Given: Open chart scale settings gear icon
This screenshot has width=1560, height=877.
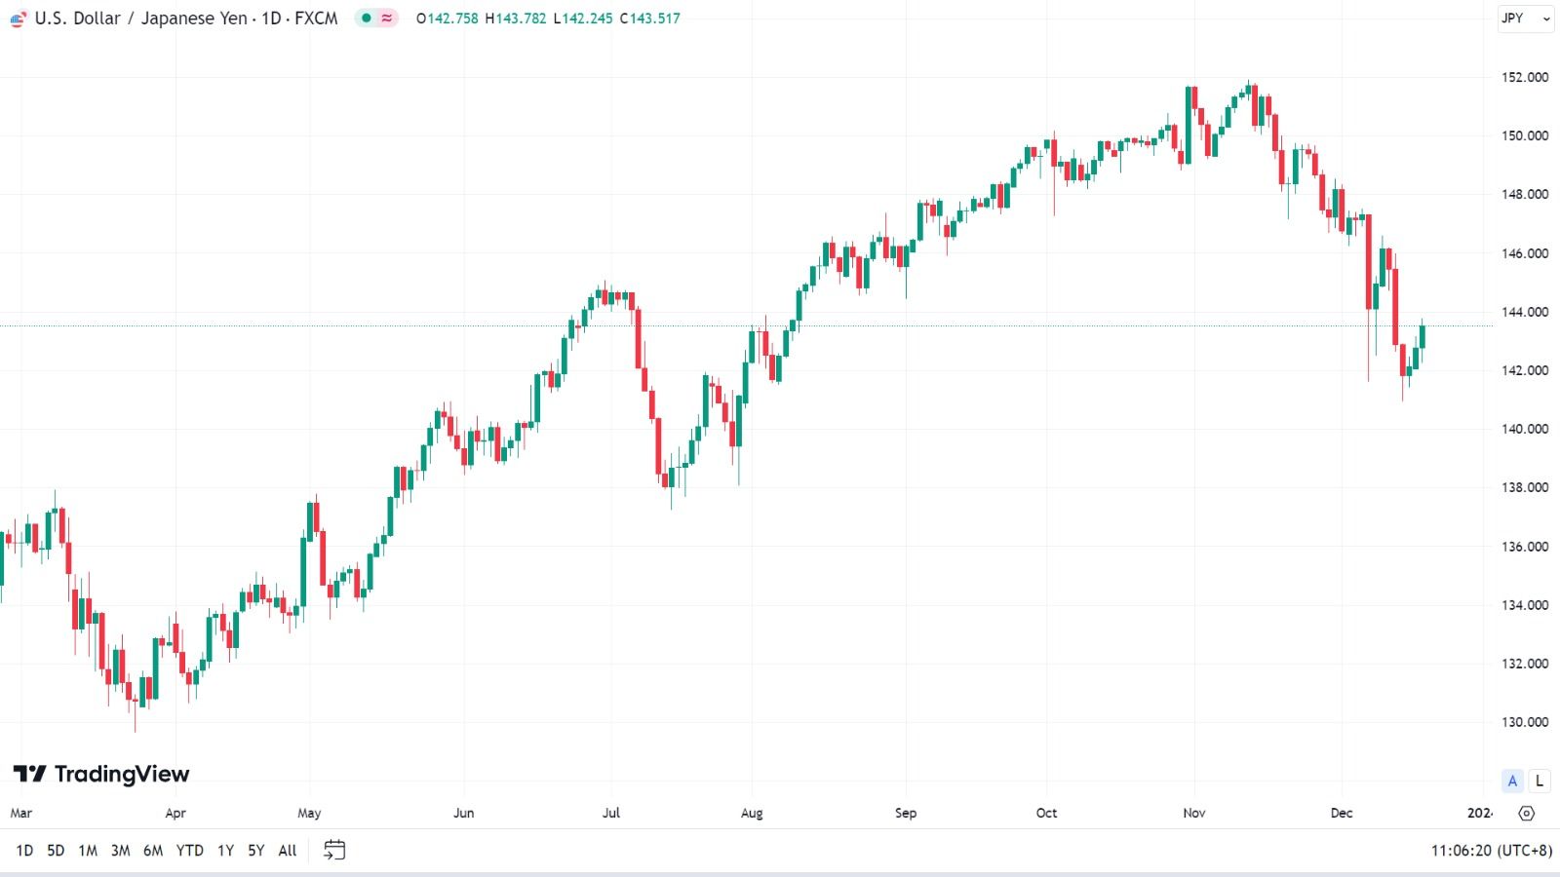Looking at the screenshot, I should 1527,813.
